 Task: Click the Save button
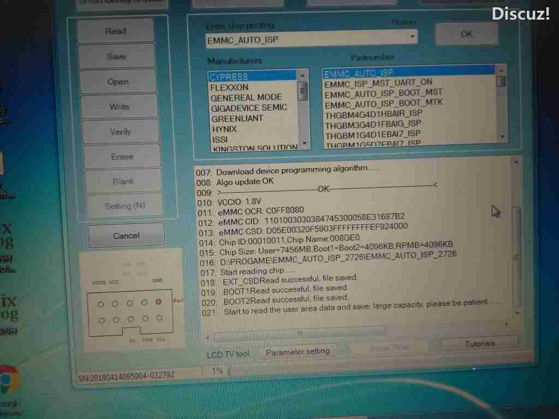point(116,56)
